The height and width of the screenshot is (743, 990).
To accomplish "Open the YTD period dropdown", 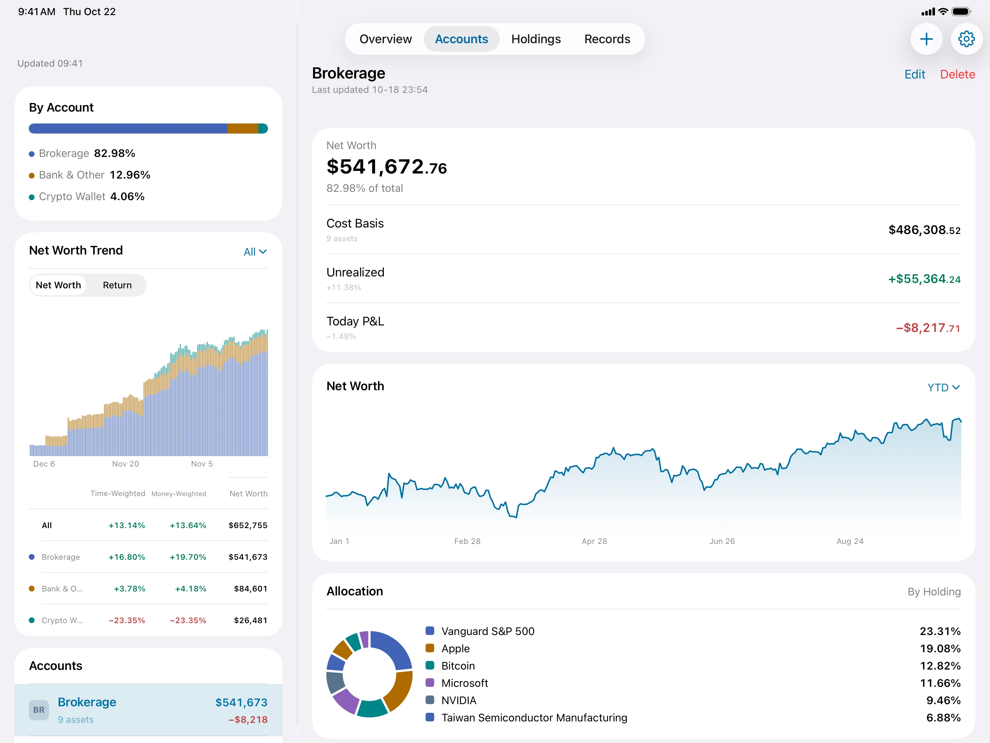I will (x=944, y=387).
